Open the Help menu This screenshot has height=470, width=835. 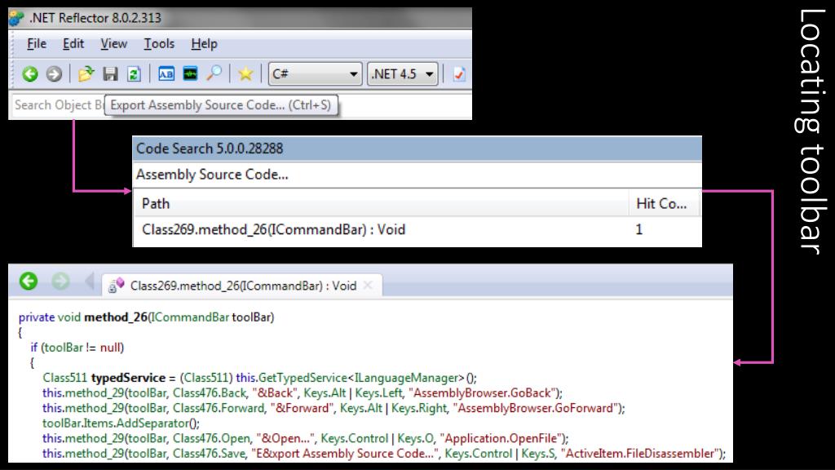pyautogui.click(x=204, y=44)
